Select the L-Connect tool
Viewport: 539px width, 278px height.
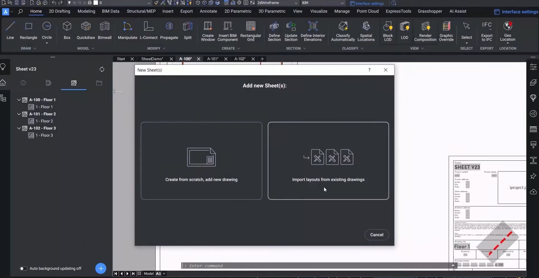point(149,30)
